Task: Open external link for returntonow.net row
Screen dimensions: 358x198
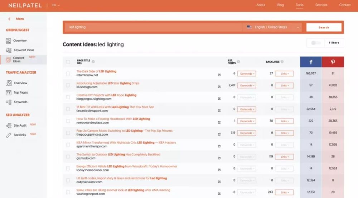Action: tap(219, 75)
